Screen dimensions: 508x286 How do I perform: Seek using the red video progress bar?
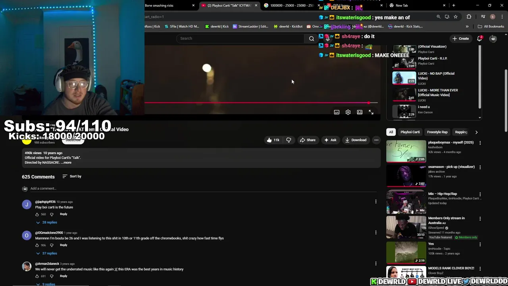[261, 103]
